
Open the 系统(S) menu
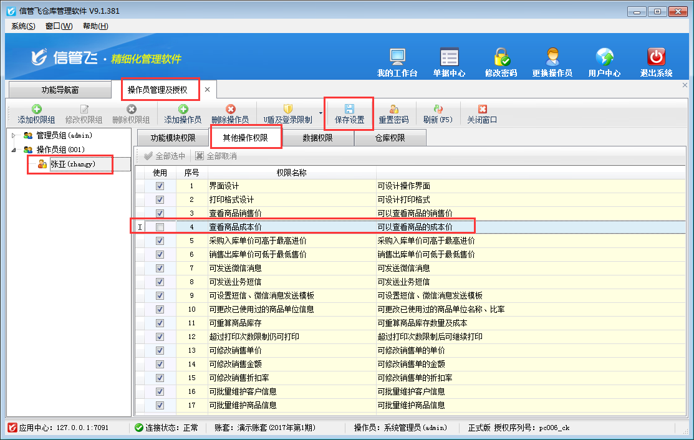click(x=23, y=26)
